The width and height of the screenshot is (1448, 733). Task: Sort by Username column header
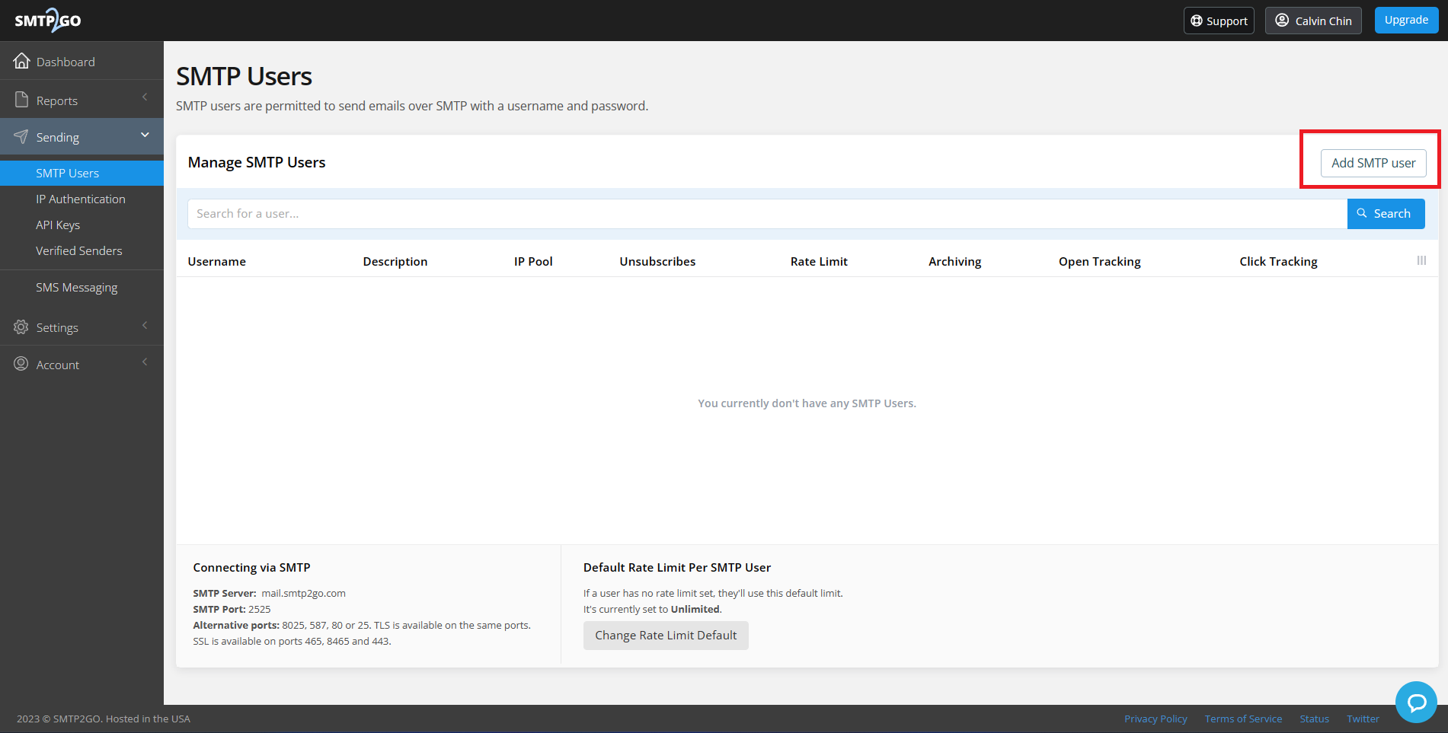[x=217, y=261]
